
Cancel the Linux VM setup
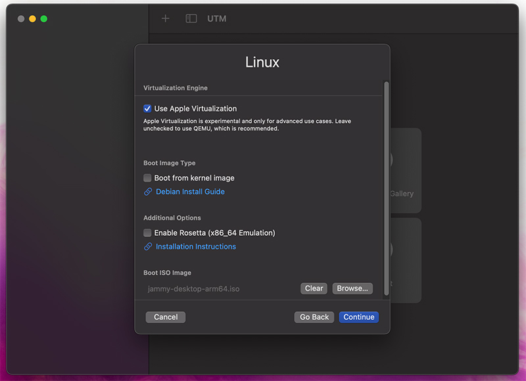click(165, 317)
